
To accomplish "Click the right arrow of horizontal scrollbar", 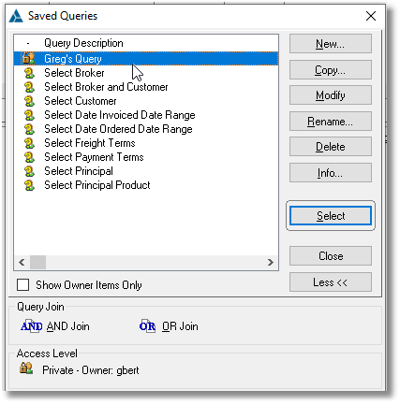I will tap(271, 262).
